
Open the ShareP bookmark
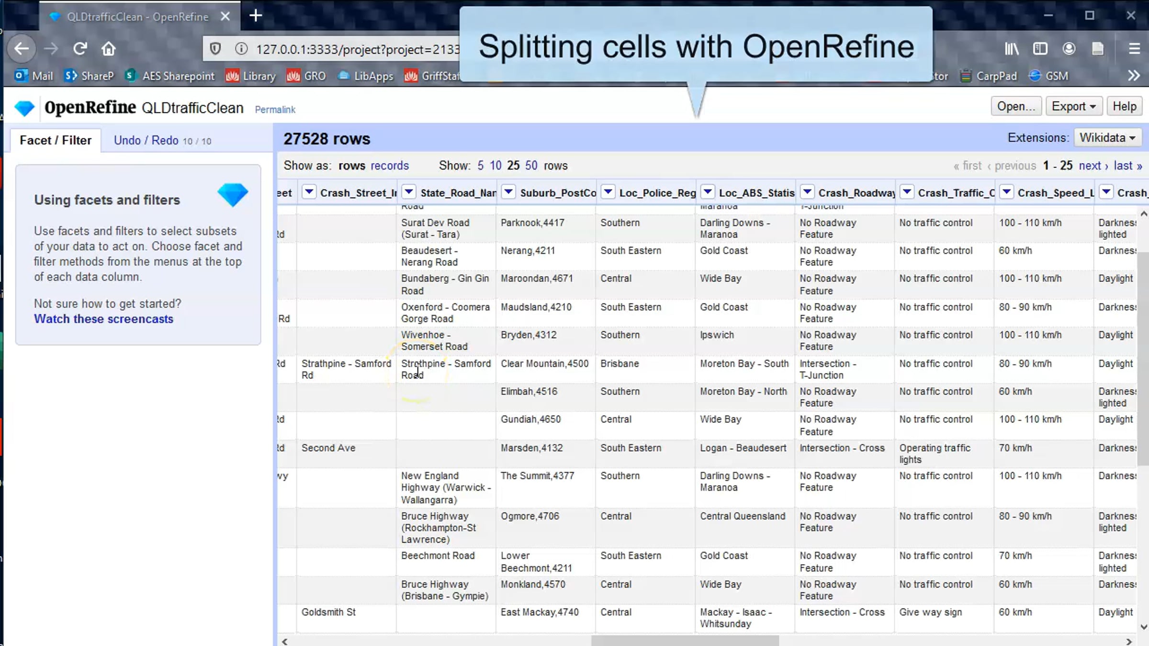(x=90, y=76)
